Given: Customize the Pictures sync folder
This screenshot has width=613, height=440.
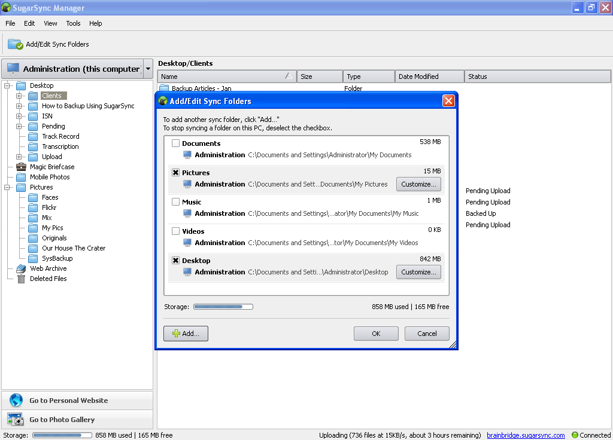Looking at the screenshot, I should (418, 184).
